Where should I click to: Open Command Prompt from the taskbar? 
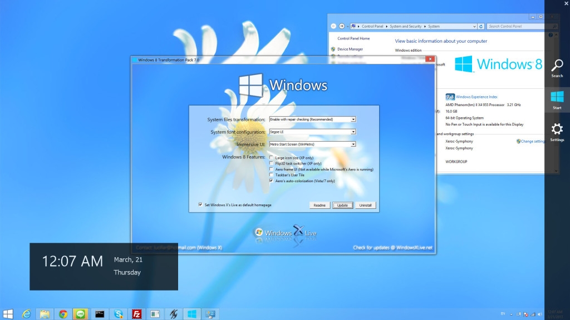coord(100,314)
